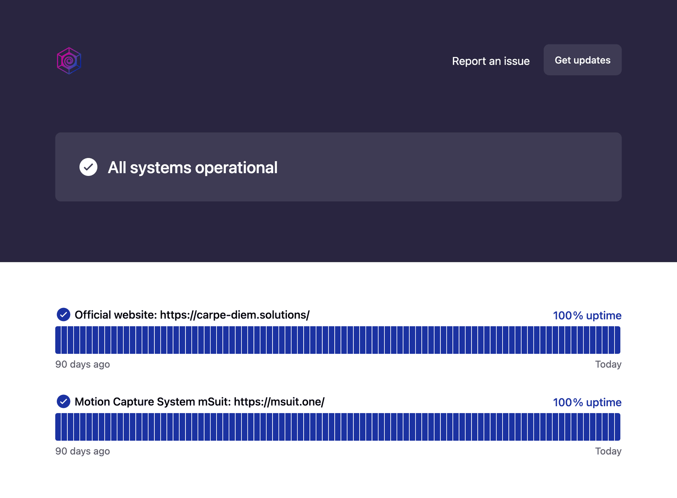Click 100% uptime for Motion Capture System
The image size is (677, 498).
pyautogui.click(x=587, y=402)
